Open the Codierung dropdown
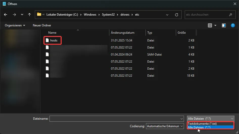Image resolution: width=239 pixels, height=134 pixels. coord(165,126)
